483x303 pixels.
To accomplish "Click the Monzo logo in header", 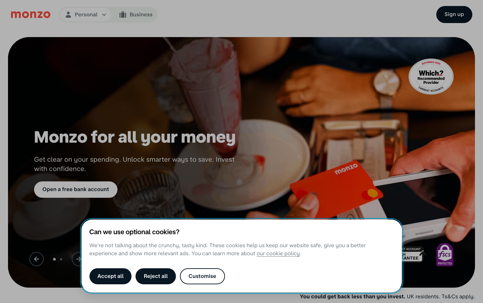I will tap(30, 15).
